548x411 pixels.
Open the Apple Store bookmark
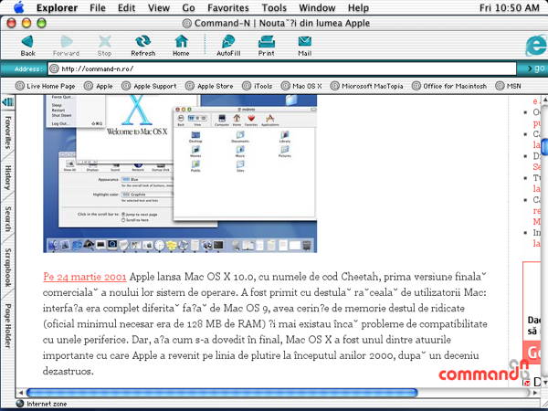[x=209, y=86]
